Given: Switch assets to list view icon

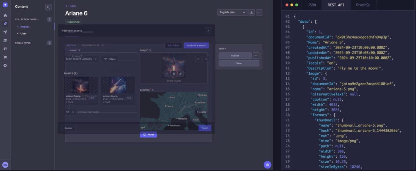Looking at the screenshot, I should click(198, 59).
